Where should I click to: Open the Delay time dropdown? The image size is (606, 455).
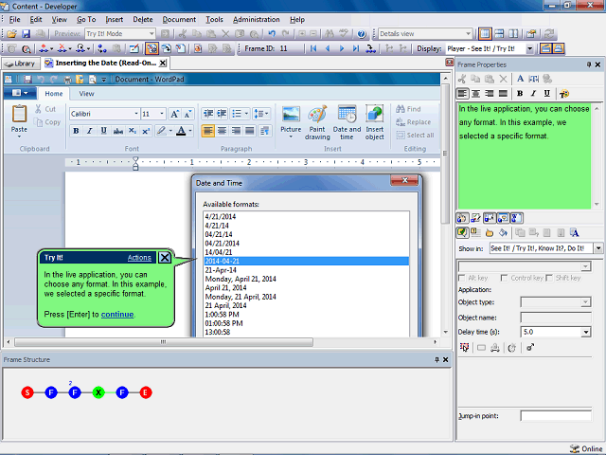click(x=586, y=333)
